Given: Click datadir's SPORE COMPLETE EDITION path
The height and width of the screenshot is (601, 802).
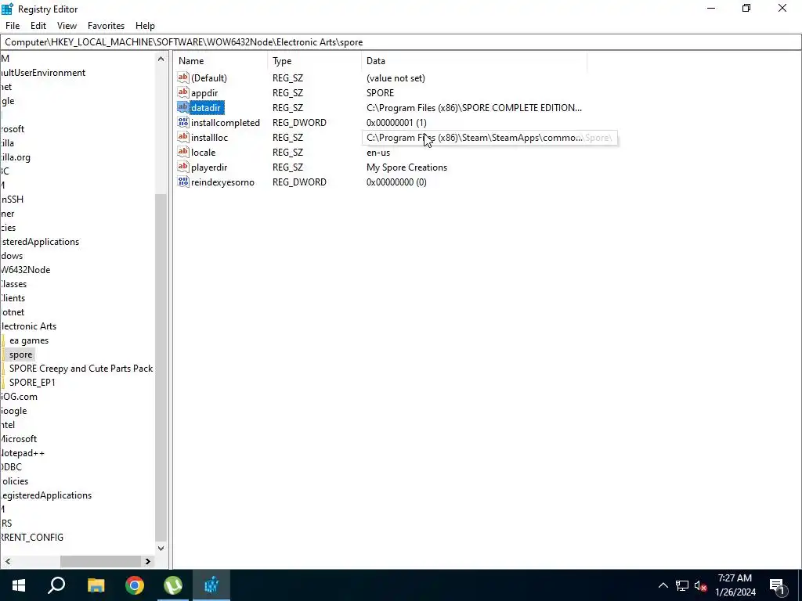Looking at the screenshot, I should [x=474, y=108].
